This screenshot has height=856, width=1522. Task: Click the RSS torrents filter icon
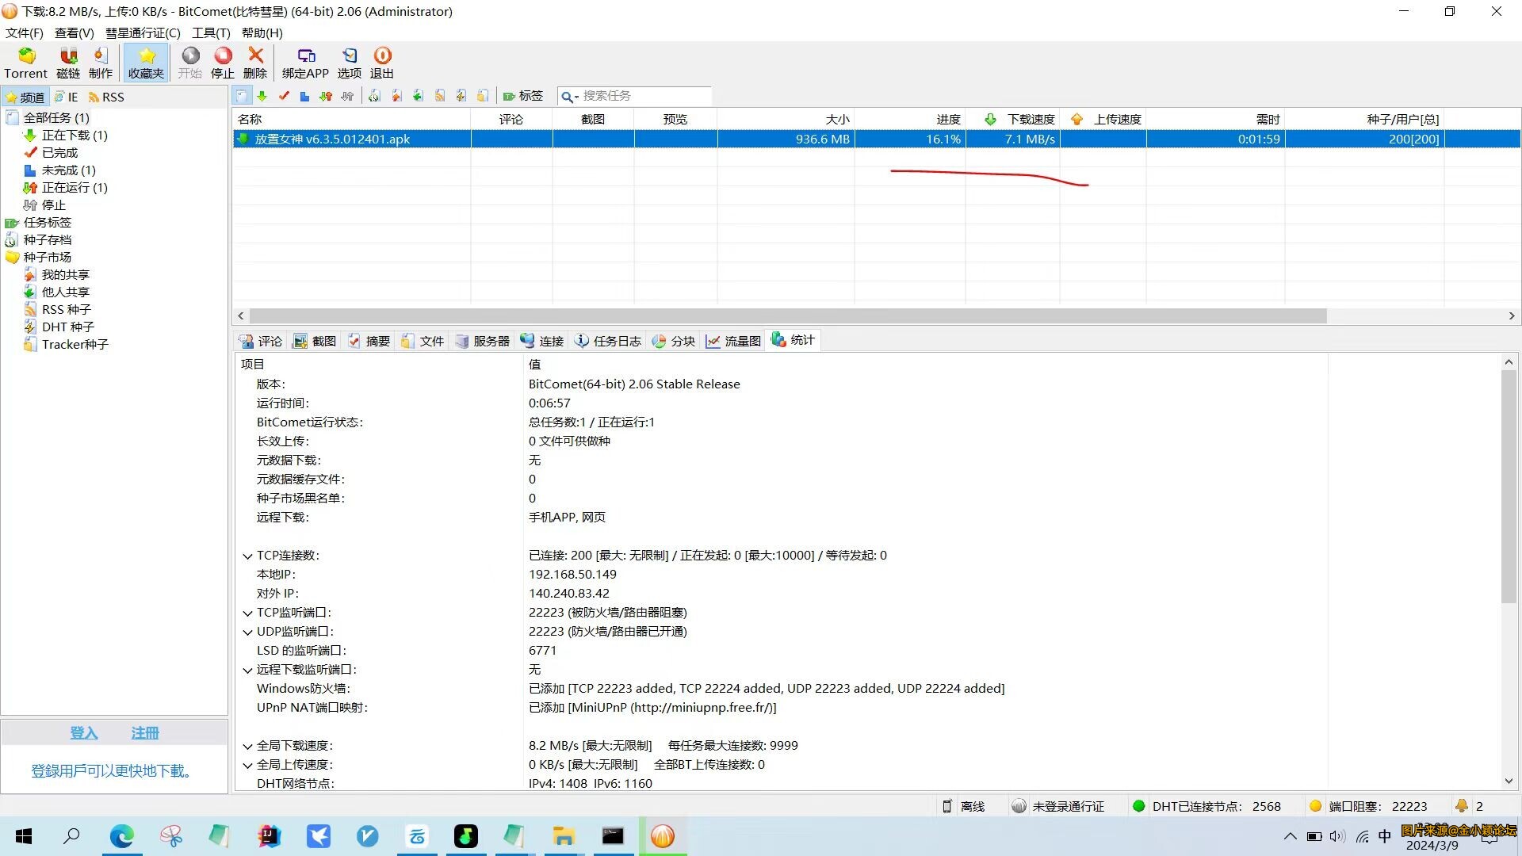click(x=440, y=96)
